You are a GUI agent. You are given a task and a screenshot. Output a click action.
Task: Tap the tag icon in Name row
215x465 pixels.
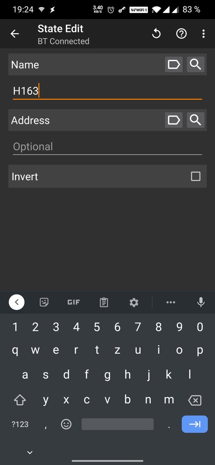174,64
